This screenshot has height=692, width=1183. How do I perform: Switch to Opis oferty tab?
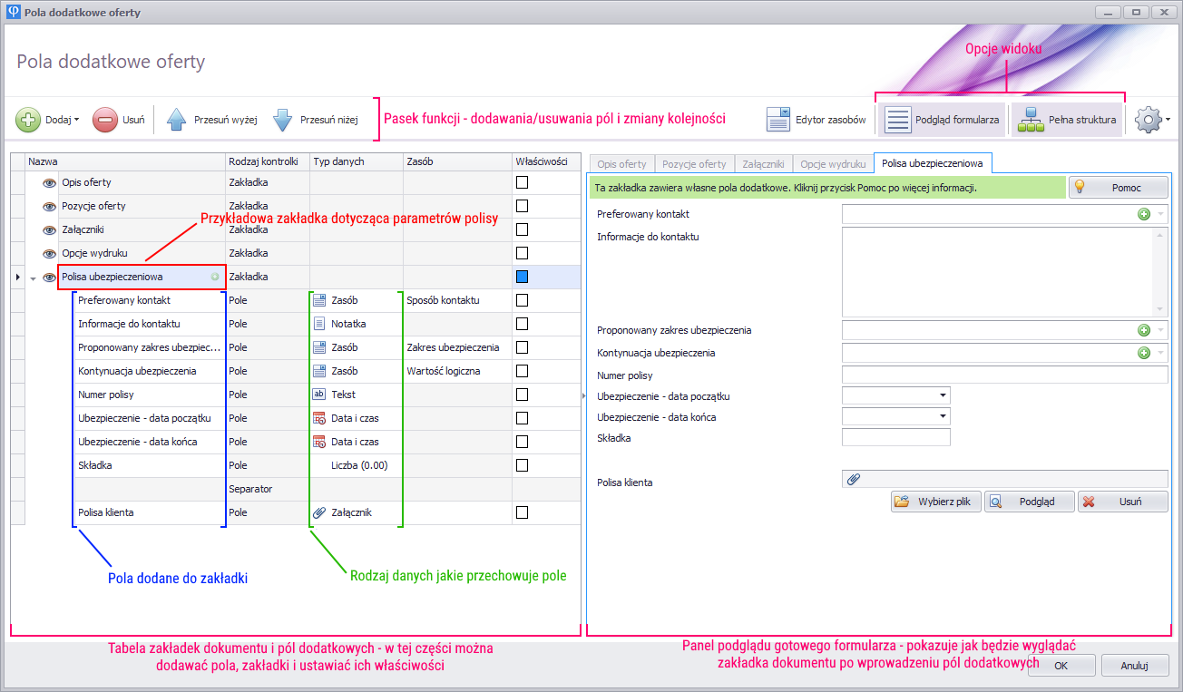[621, 164]
